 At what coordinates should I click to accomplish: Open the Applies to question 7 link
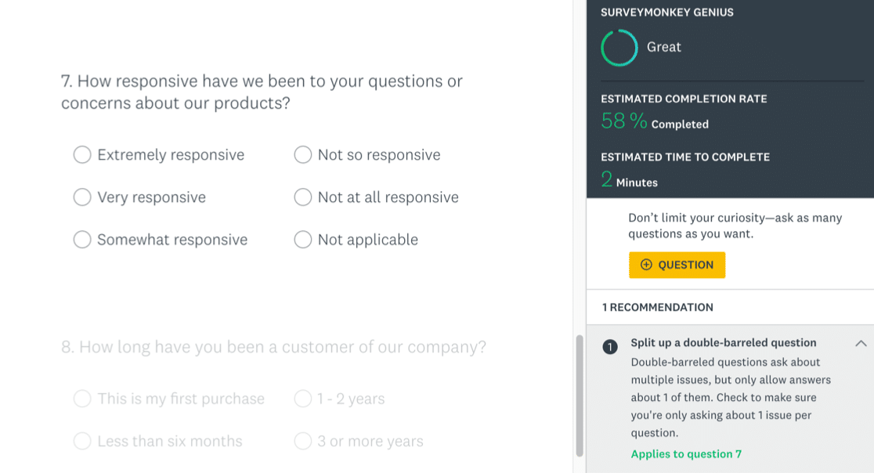pos(686,454)
